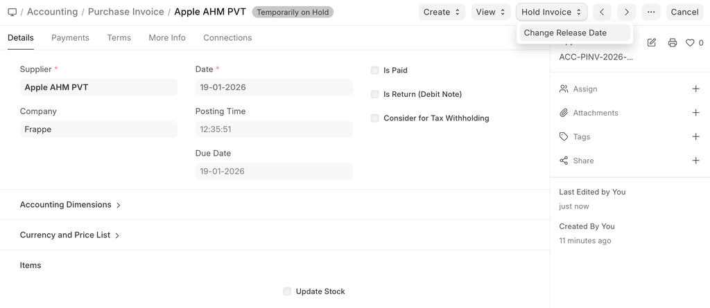Open the Create dropdown
710x308 pixels.
(x=442, y=12)
